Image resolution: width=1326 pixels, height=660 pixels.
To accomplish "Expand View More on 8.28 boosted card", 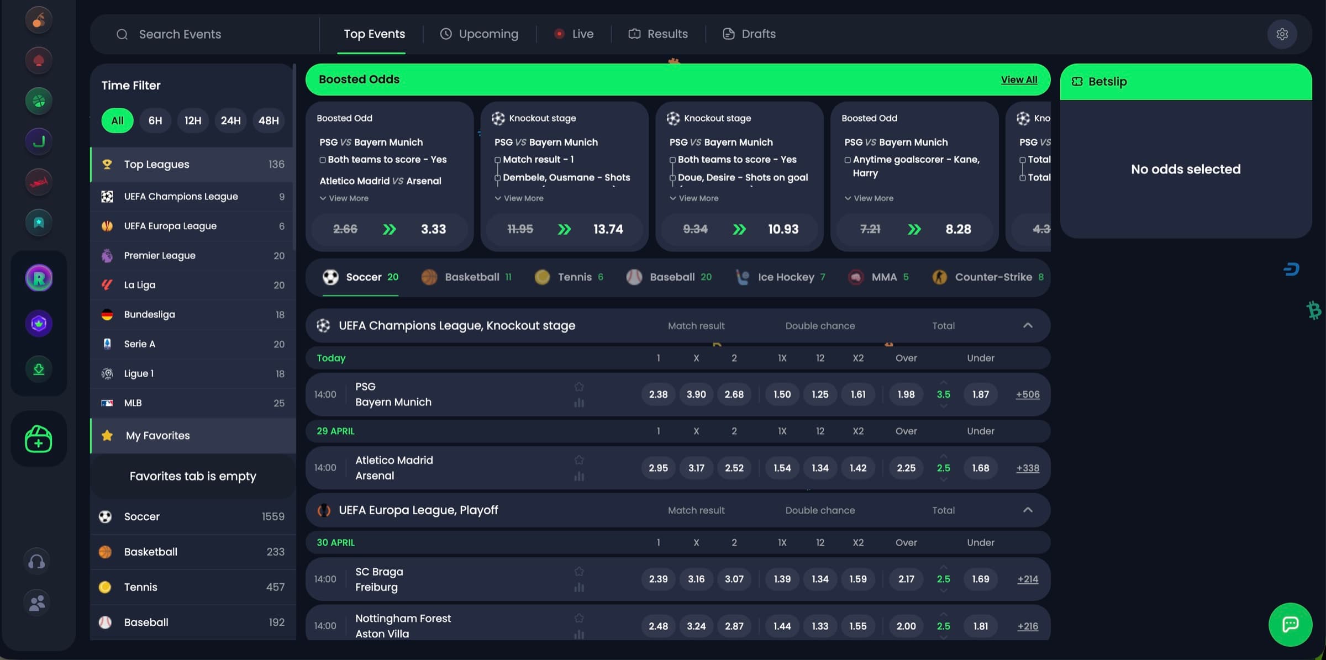I will coord(869,198).
